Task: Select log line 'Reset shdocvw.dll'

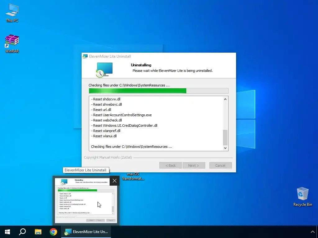Action: coord(106,99)
